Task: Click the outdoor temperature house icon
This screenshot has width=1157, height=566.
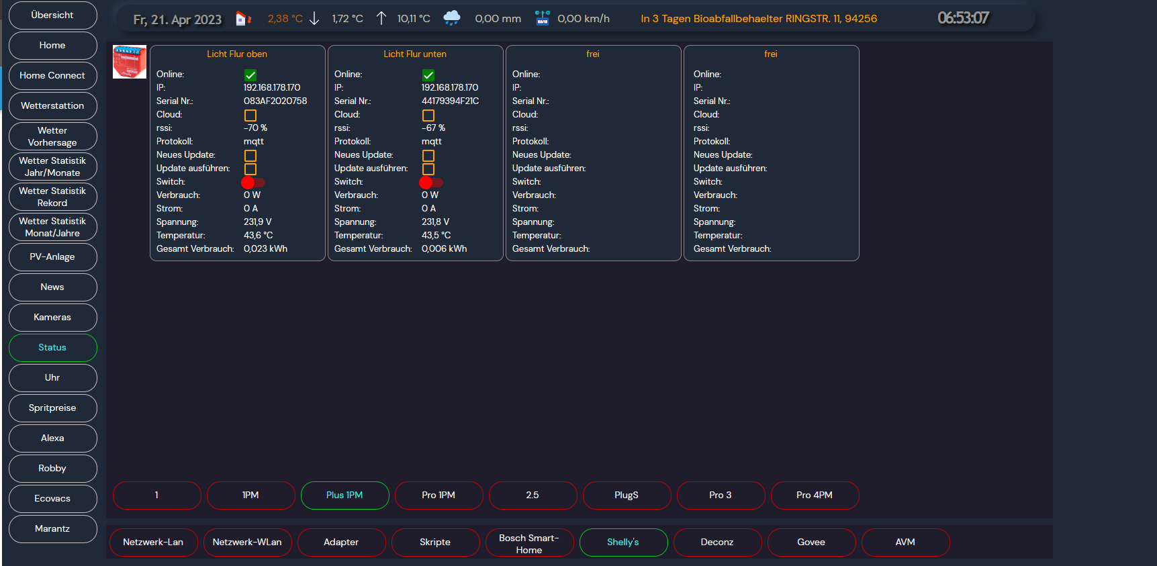Action: (243, 19)
